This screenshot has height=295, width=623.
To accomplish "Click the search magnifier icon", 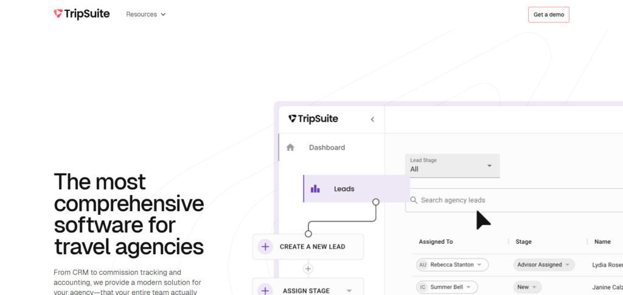I will coord(414,200).
